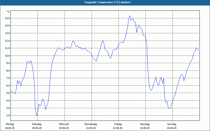
Task: Click the 13,0 y-axis value
Action: click(7, 33)
